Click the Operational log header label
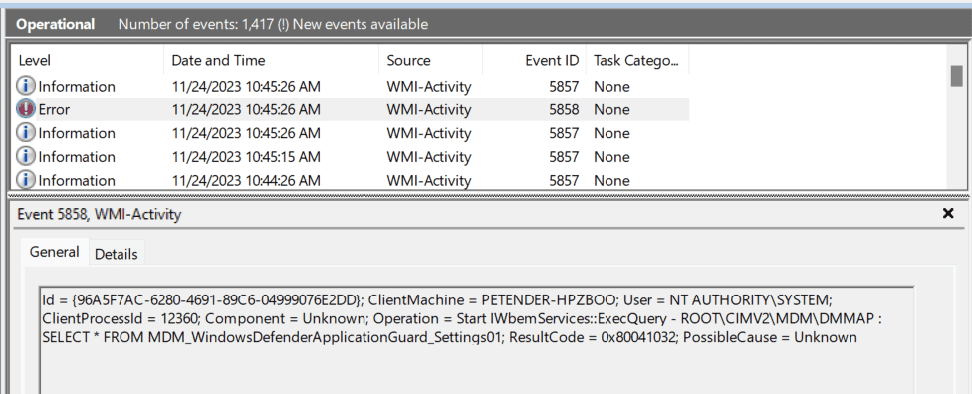Image resolution: width=972 pixels, height=394 pixels. [x=55, y=24]
